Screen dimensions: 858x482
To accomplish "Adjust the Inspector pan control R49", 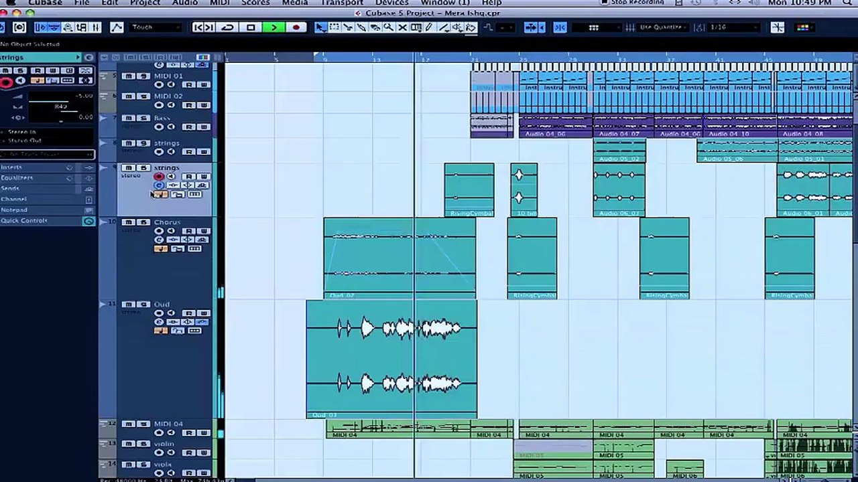I will tap(60, 107).
